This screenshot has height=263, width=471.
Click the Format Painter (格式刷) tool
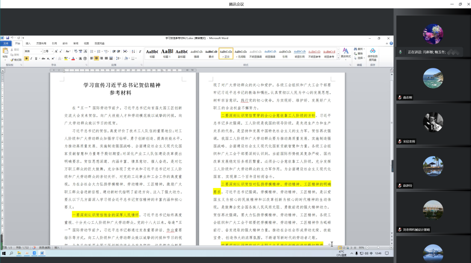(x=16, y=60)
